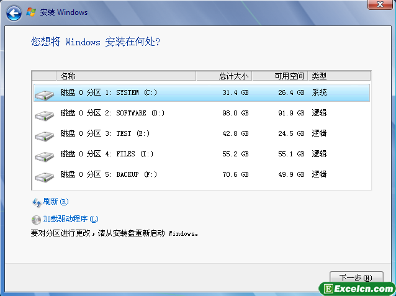Click free space value 91.9 GB
The height and width of the screenshot is (296, 396).
[291, 113]
